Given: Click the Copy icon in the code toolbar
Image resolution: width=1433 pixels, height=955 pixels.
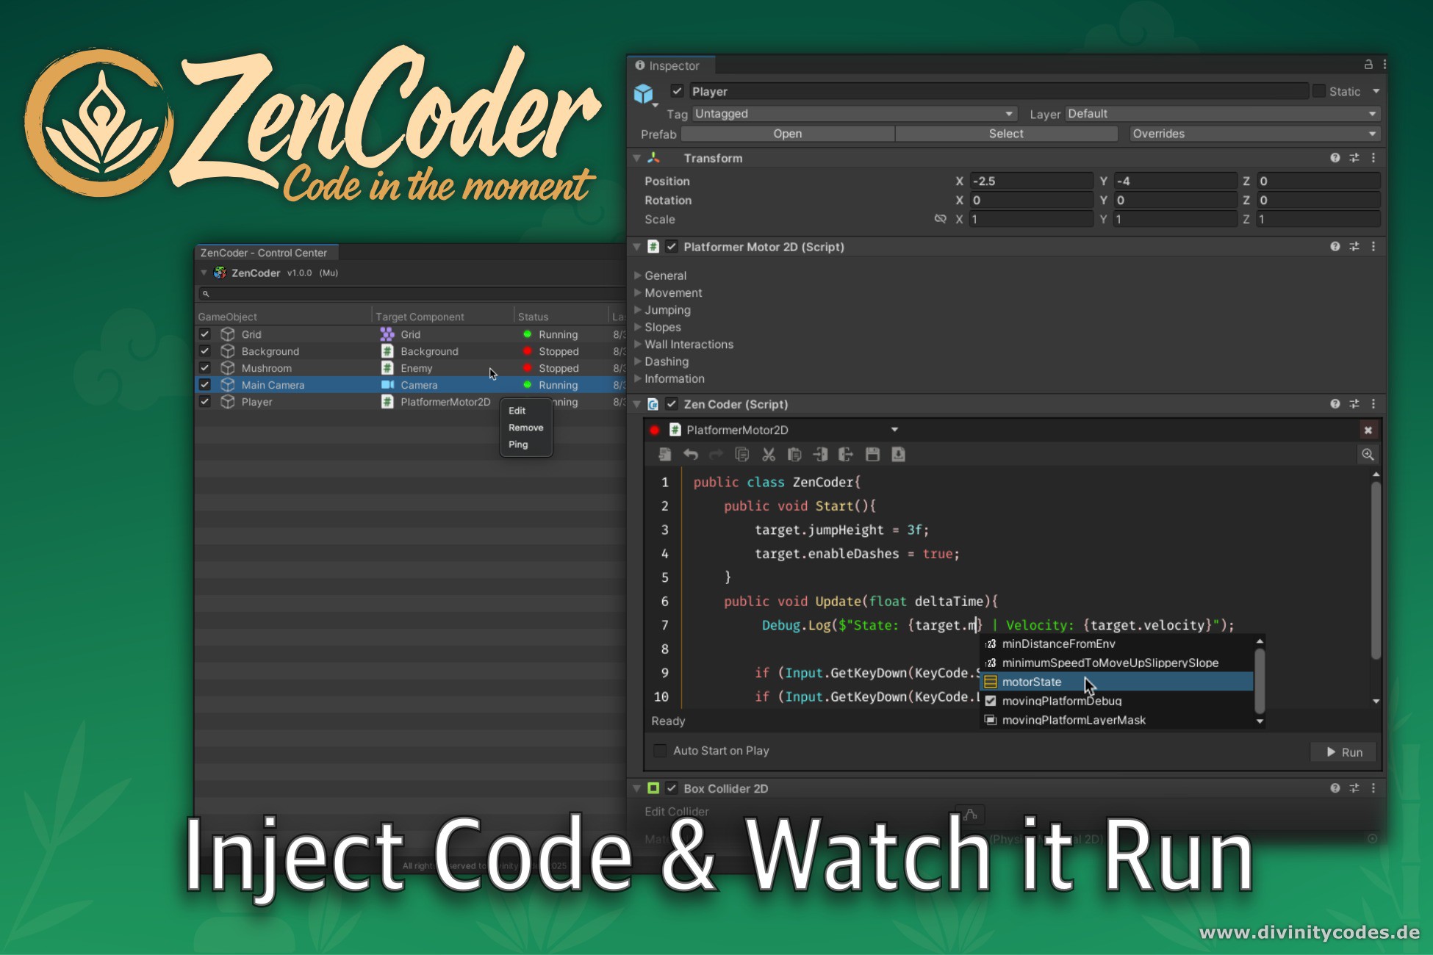Looking at the screenshot, I should (742, 454).
